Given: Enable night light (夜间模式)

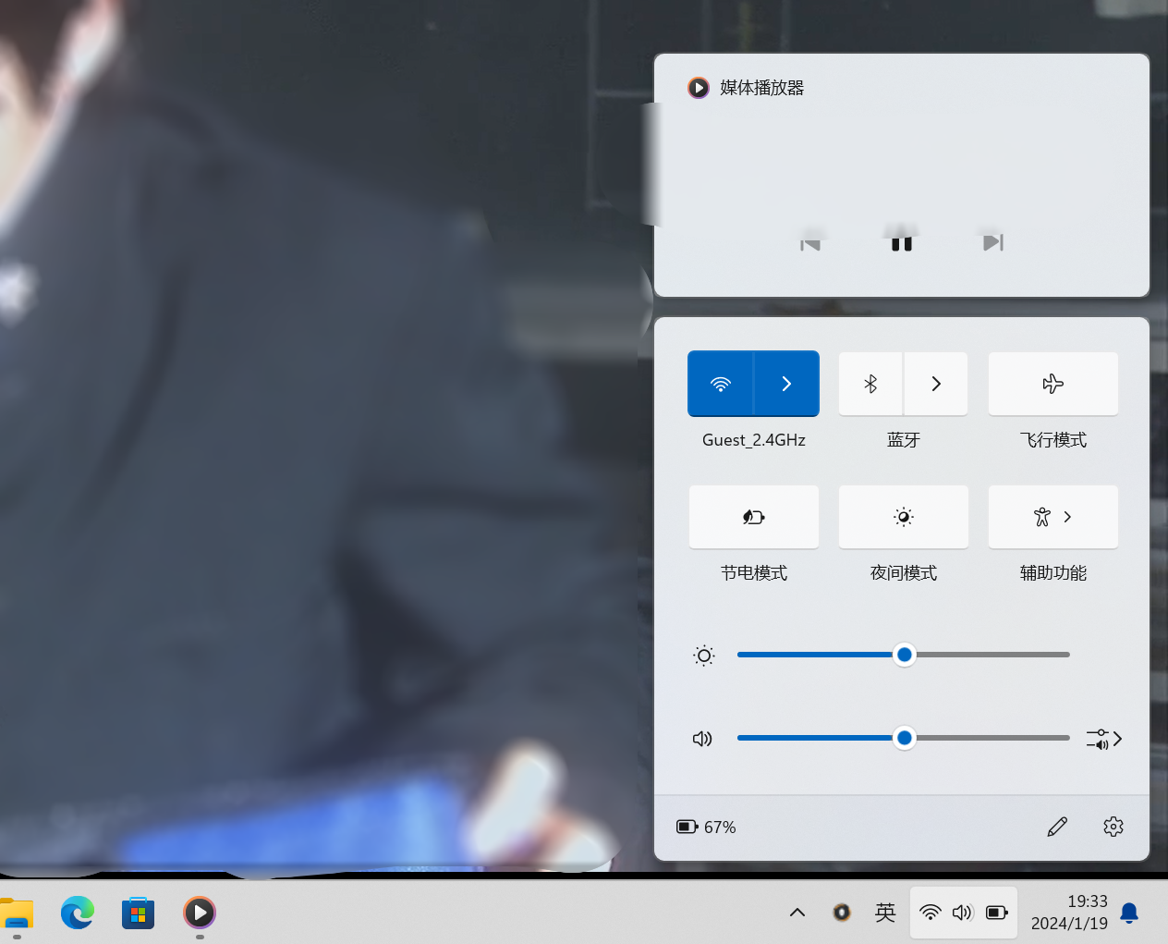Looking at the screenshot, I should click(x=903, y=517).
